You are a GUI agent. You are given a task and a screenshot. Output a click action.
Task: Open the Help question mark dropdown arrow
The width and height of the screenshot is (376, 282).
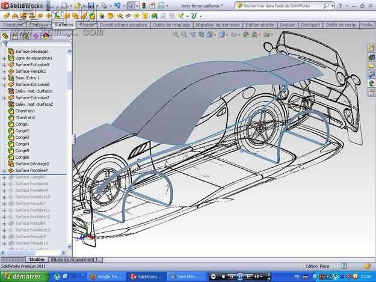tap(347, 6)
